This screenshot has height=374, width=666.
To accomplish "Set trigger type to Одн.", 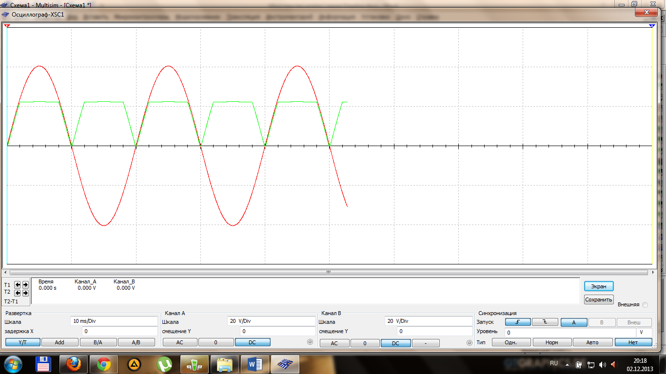I will [x=511, y=342].
